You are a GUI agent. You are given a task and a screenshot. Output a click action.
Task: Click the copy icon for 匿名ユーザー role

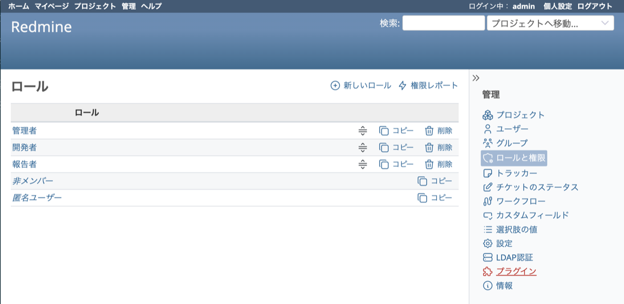point(422,198)
